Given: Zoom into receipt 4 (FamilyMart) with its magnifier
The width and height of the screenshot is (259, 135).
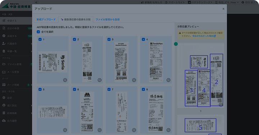Looking at the screenshot, I should pyautogui.click(x=168, y=80).
